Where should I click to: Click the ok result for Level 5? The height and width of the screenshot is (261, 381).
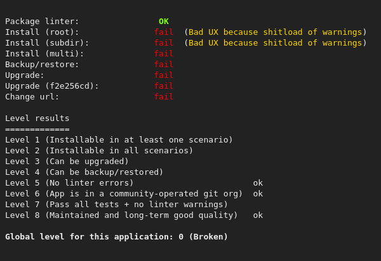pos(258,183)
